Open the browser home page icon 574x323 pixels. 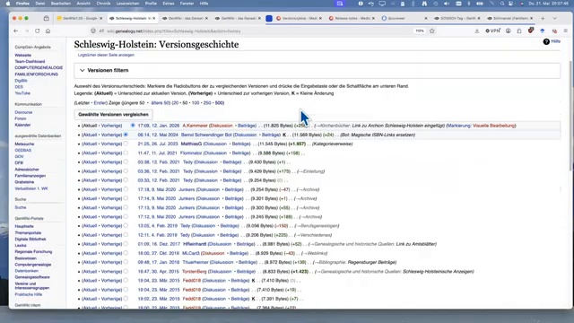pos(48,31)
